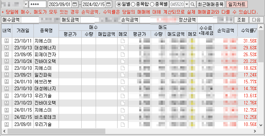
Task: Click the vertical scrollbar up arrow
Action: tap(261, 27)
